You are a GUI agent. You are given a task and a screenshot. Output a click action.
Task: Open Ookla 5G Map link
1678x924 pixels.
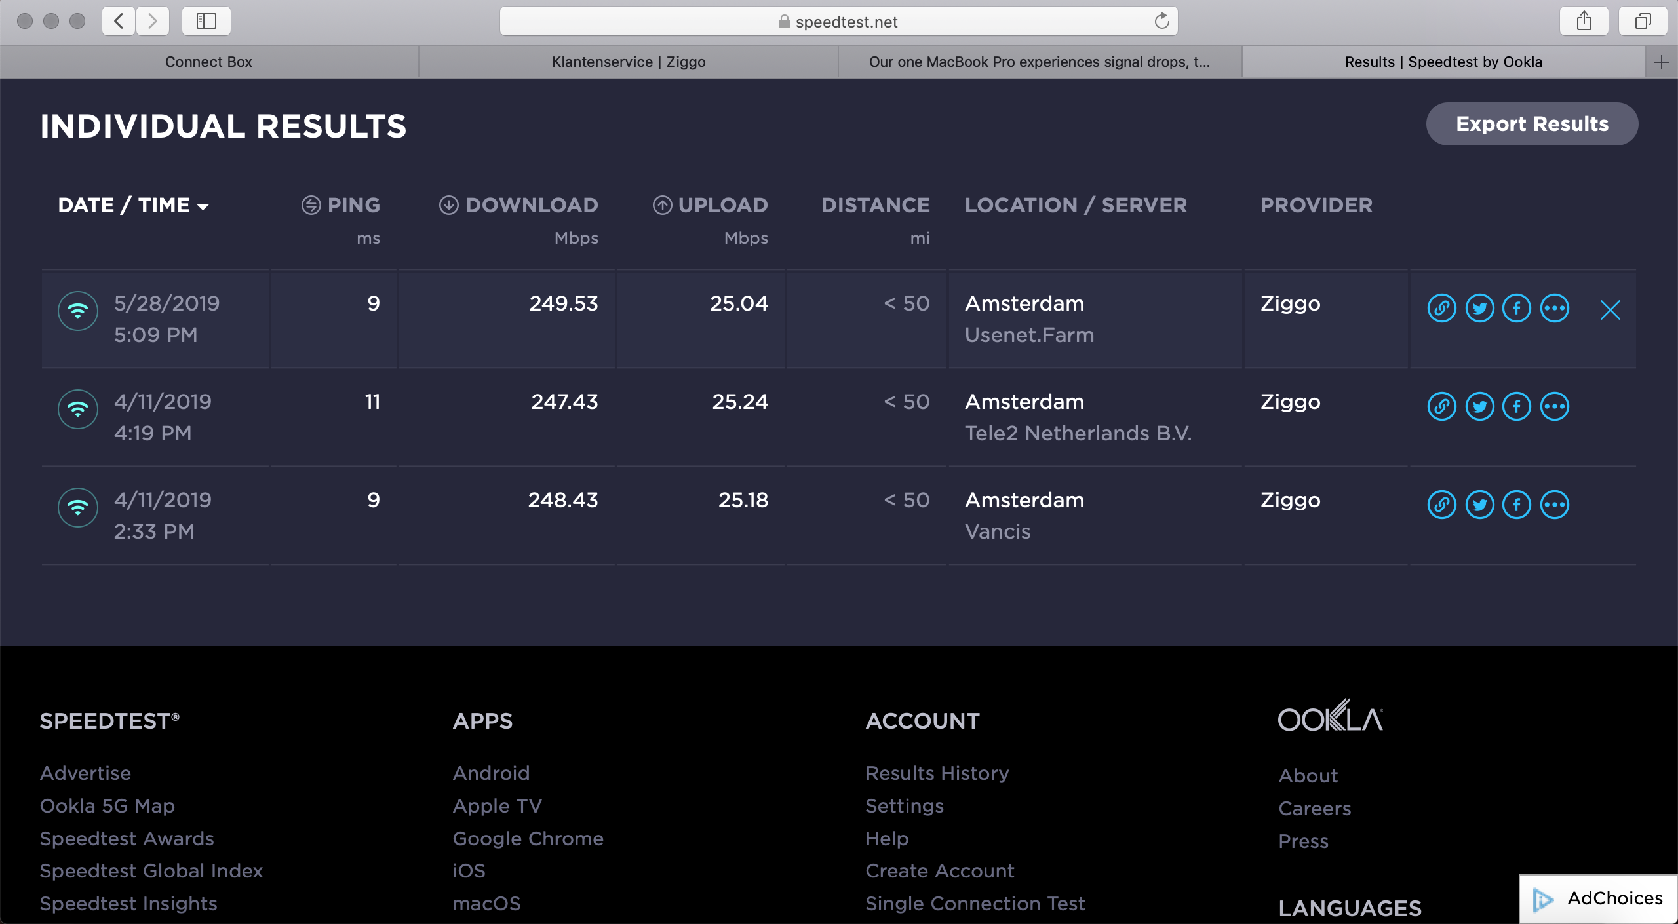click(x=107, y=806)
